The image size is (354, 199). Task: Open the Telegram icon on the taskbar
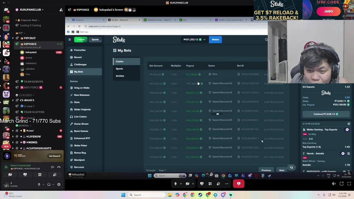tap(215, 195)
